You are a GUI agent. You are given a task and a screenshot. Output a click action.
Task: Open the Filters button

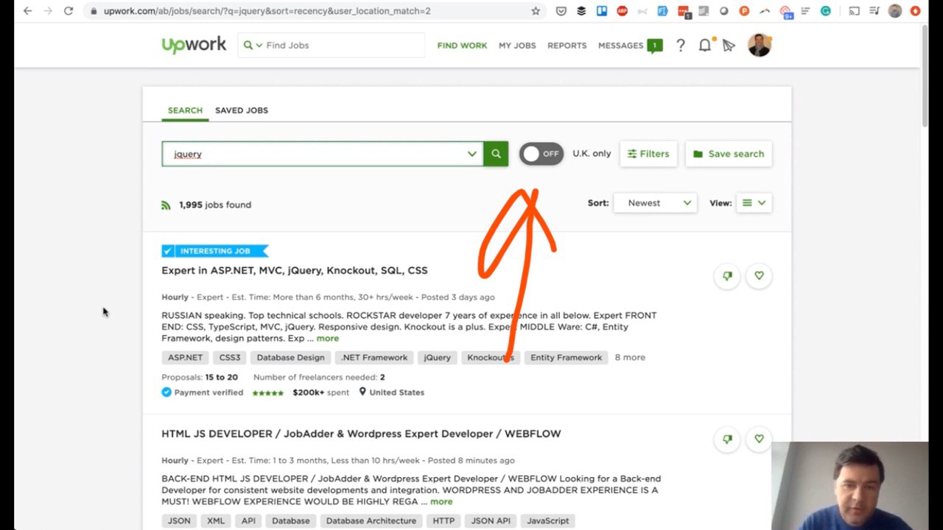648,154
